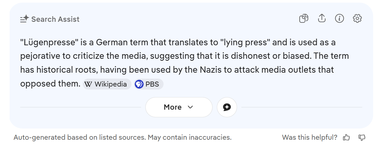
Task: Click the auto-generated disclaimer text
Action: coord(122,137)
